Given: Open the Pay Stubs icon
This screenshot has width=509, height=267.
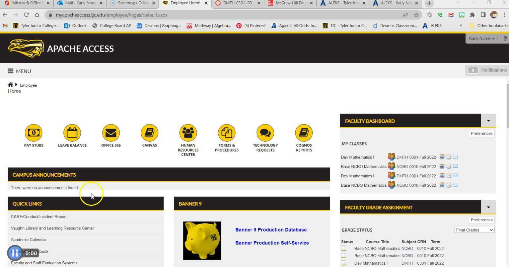Looking at the screenshot, I should [x=33, y=133].
